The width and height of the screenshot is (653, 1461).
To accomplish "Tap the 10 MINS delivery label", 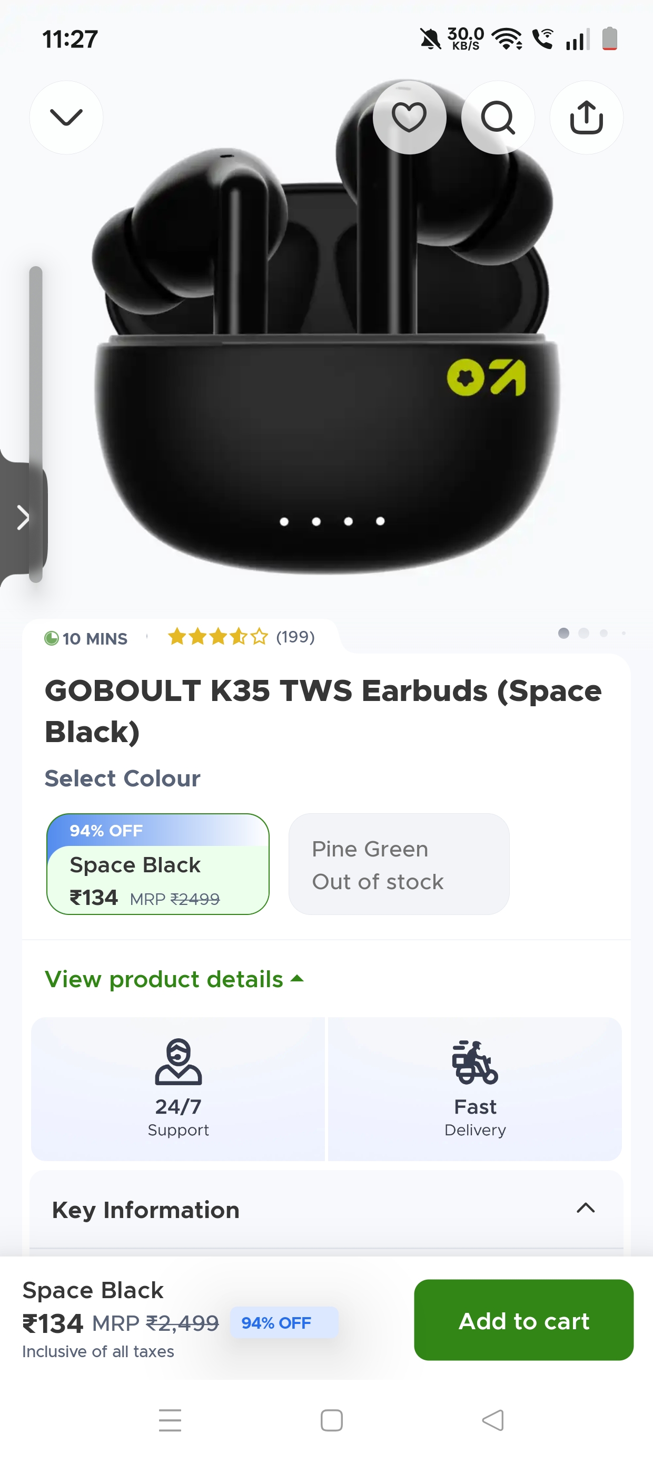I will pos(86,639).
